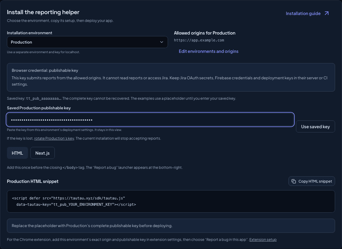Click the Use saved key button
The image size is (342, 249).
coord(316,126)
